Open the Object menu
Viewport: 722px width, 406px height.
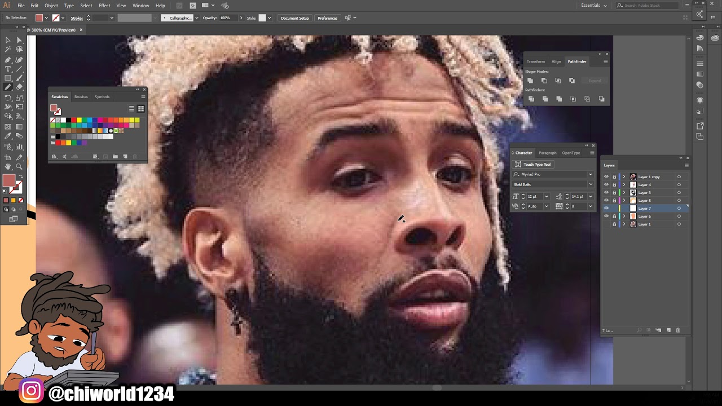pos(51,6)
